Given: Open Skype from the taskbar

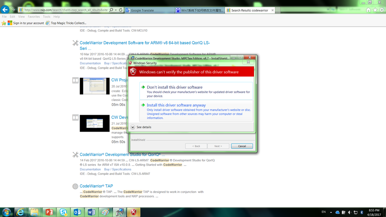Looking at the screenshot, I should coord(63,212).
